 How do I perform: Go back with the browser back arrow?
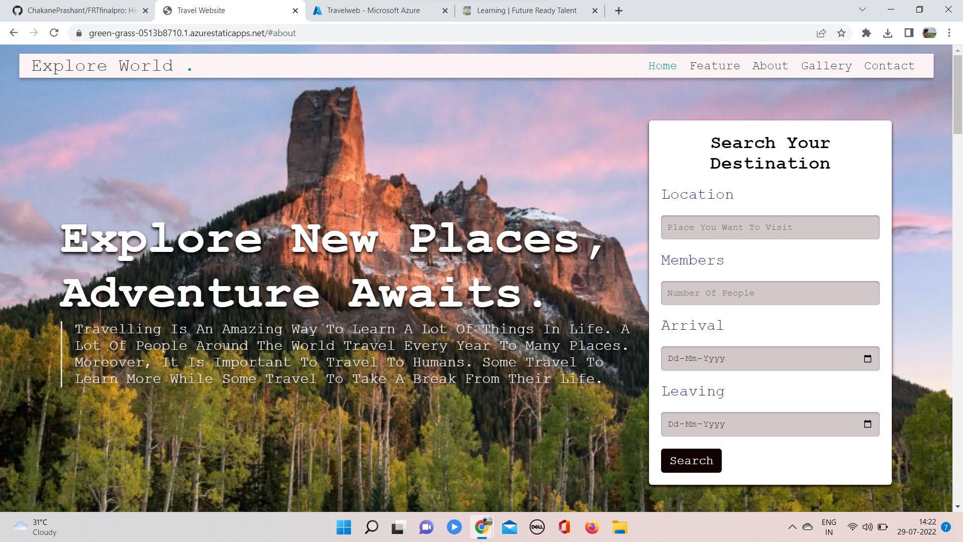pos(14,33)
